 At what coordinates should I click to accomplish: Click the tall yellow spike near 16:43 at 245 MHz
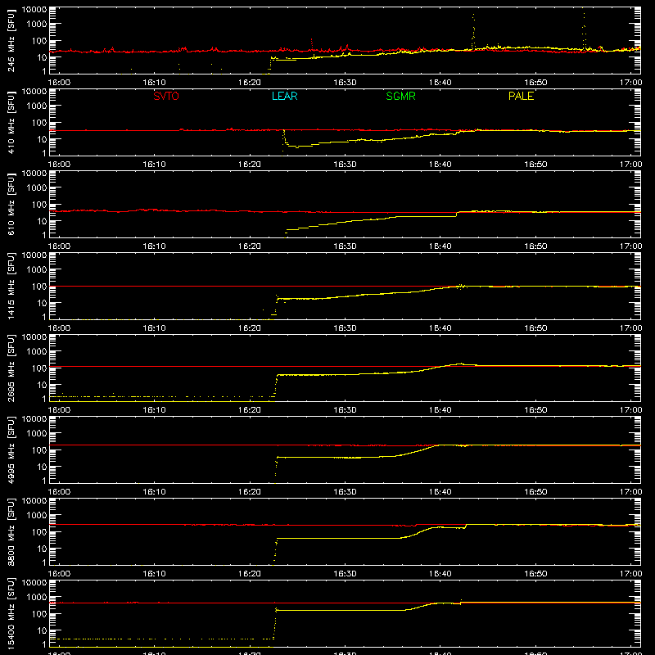[473, 31]
